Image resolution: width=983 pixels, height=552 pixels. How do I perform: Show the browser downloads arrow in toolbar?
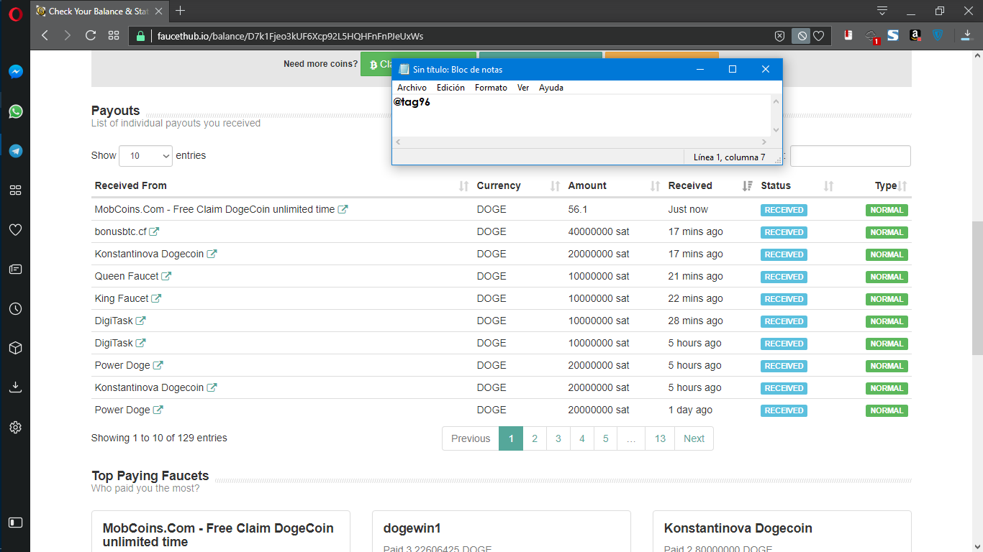click(x=967, y=35)
